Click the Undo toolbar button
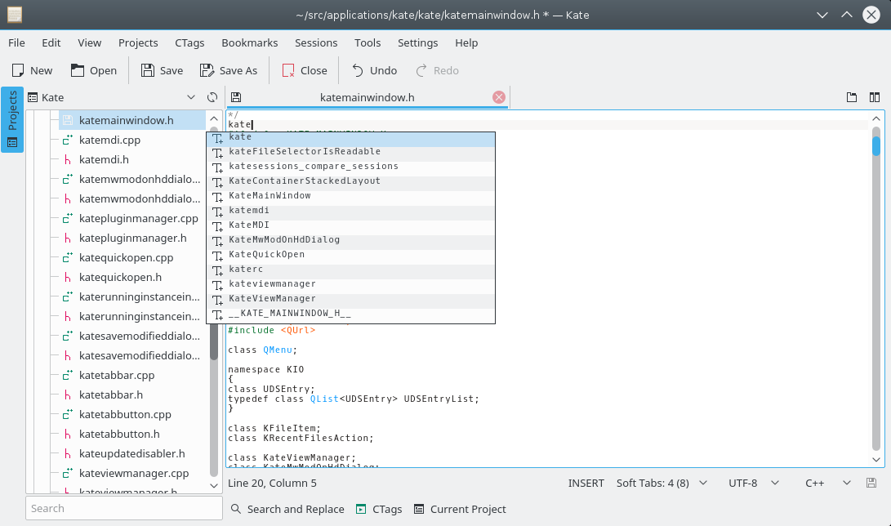Viewport: 891px width, 526px height. 374,70
